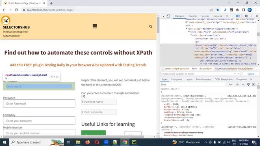Open the Computed styles tab
The image size is (260, 146).
click(176, 79)
